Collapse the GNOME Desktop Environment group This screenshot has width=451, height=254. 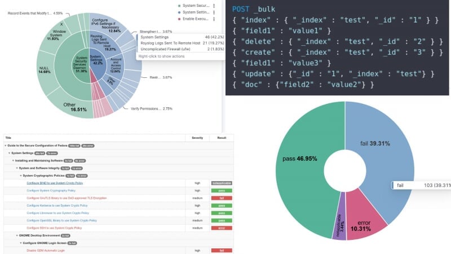coord(16,235)
